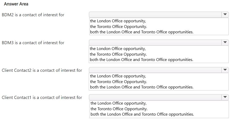This screenshot has width=232, height=122.
Task: Select London Office opportunity for Client Contact1
Action: coord(118,103)
